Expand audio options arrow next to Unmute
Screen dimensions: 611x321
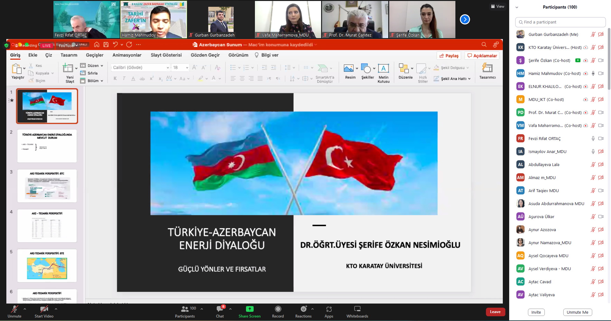tap(25, 309)
